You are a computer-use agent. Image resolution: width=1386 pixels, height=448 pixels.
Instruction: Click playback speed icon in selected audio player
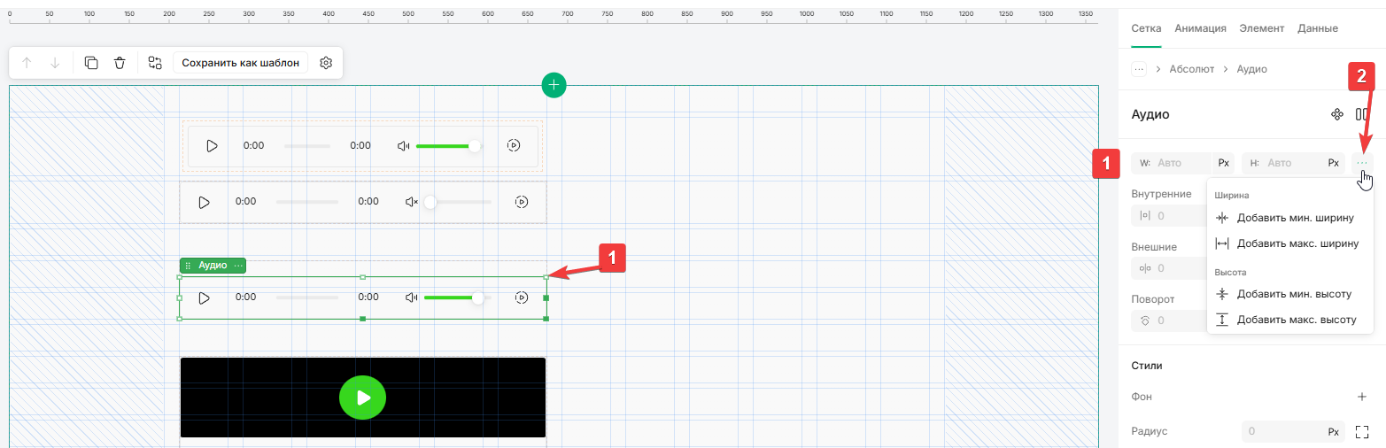pyautogui.click(x=522, y=298)
